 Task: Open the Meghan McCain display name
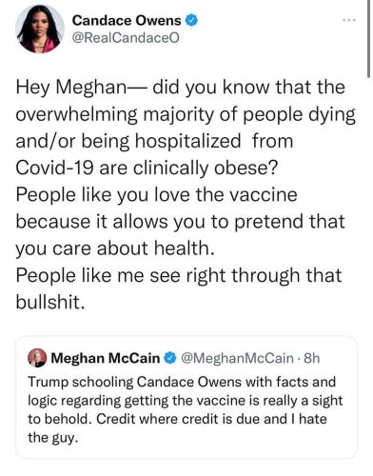(106, 358)
